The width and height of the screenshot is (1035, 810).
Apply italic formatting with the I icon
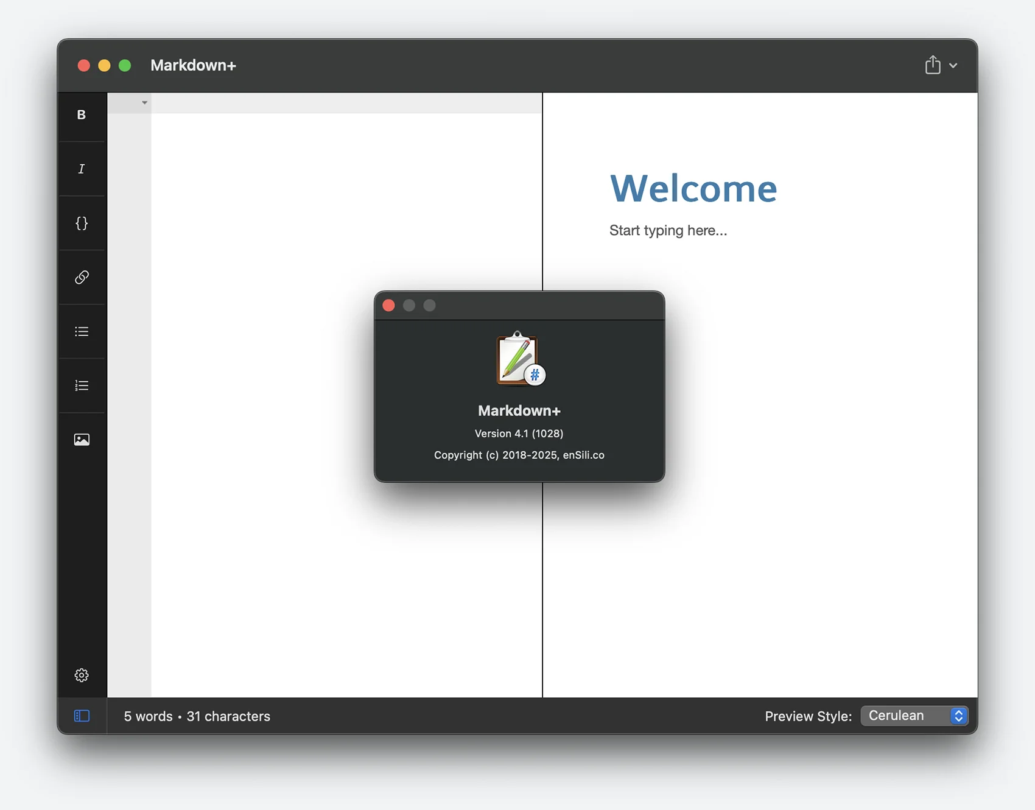(x=82, y=169)
